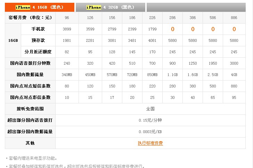This screenshot has height=168, width=253.
Task: Click the 2281 deposit value
Action: click(x=90, y=40)
